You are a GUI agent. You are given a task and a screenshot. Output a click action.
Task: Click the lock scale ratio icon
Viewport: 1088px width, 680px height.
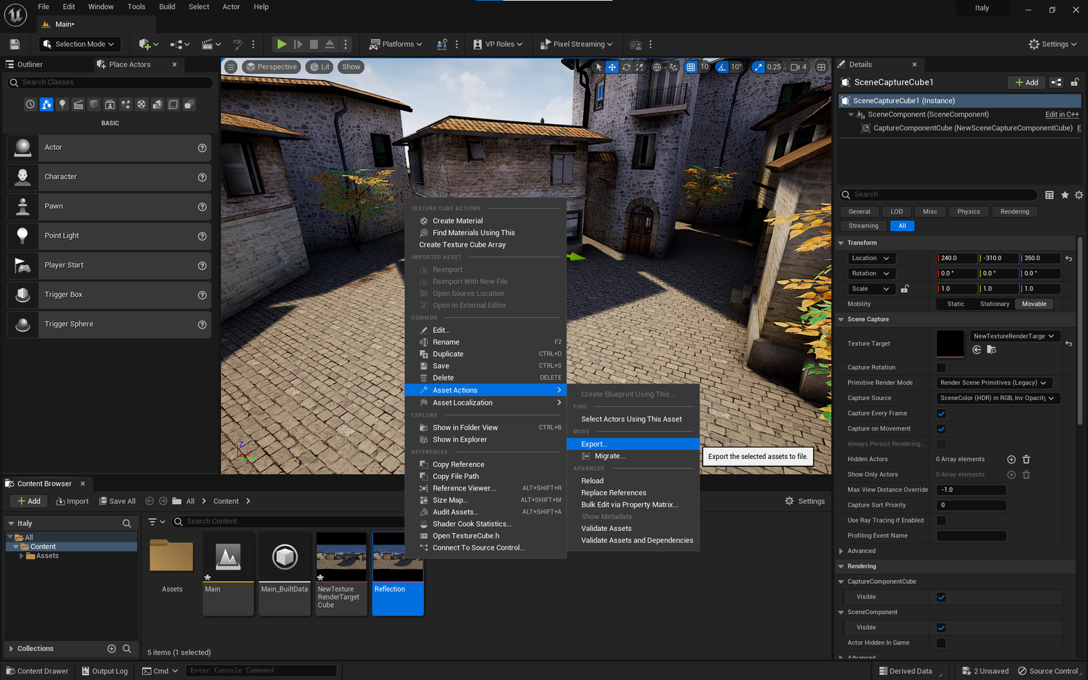904,289
